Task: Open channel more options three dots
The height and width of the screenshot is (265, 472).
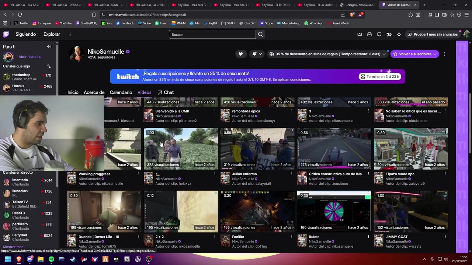Action: coord(444,54)
